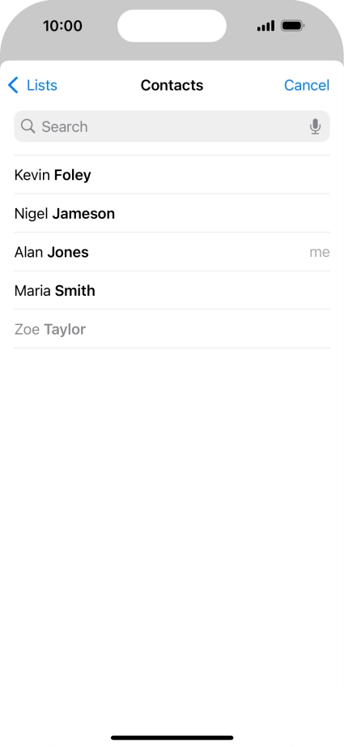
Task: Tap the cellular signal strength bars
Action: pyautogui.click(x=265, y=26)
